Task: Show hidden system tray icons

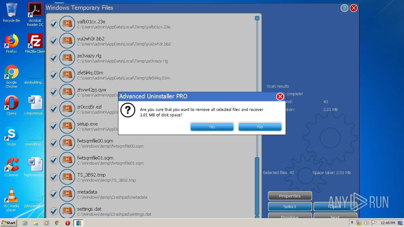Action: [x=352, y=223]
